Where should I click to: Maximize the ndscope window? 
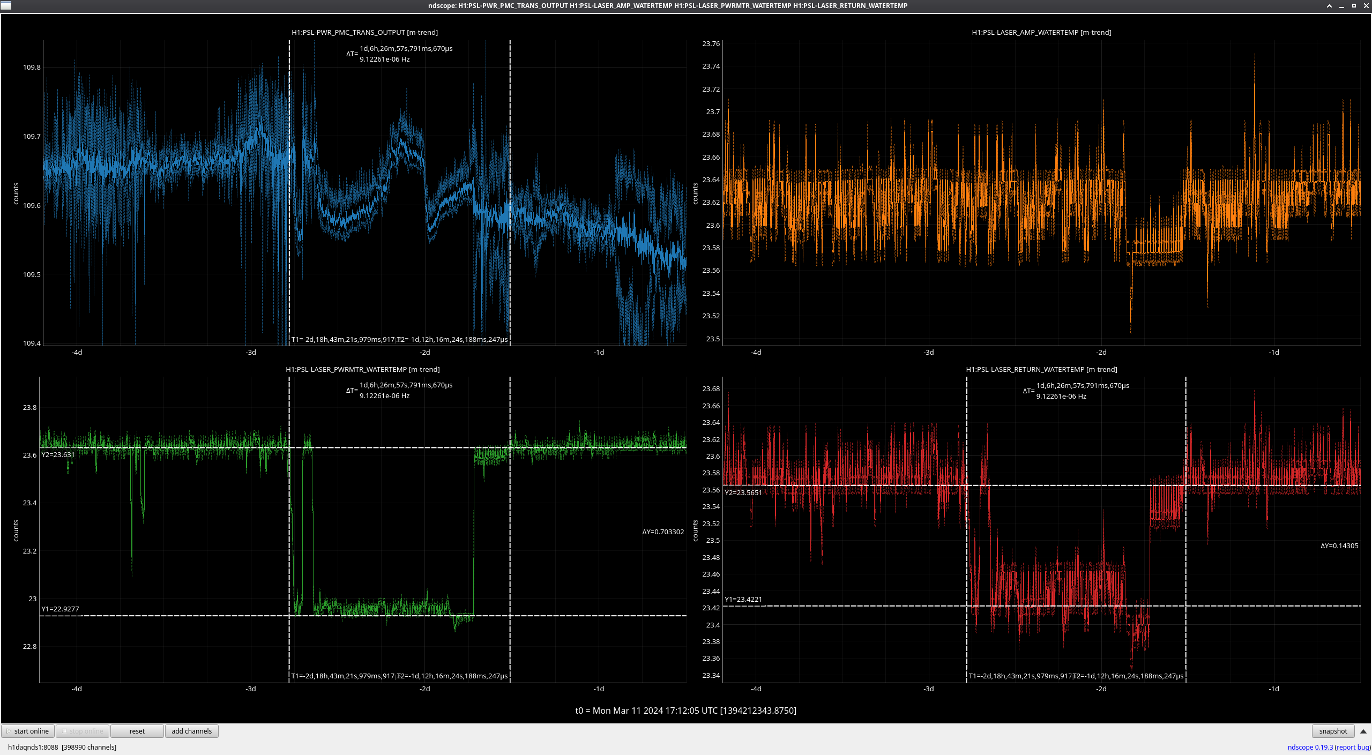(x=1354, y=6)
